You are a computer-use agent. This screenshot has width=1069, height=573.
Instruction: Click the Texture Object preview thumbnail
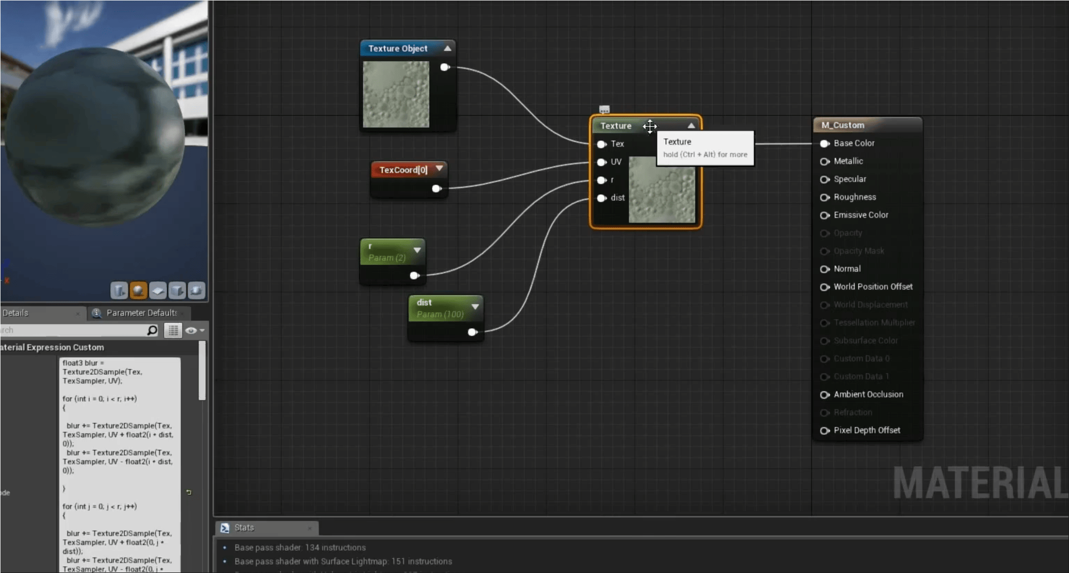[x=396, y=94]
